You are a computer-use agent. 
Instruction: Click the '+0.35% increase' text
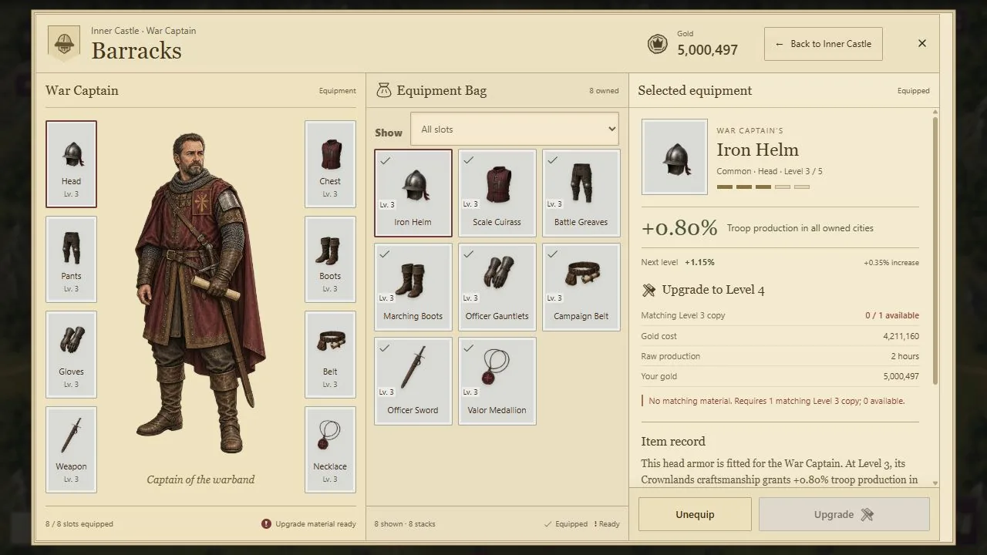[891, 263]
